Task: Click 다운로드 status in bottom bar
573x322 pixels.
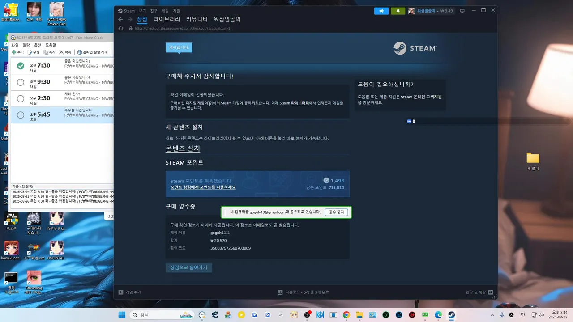Action: click(303, 292)
